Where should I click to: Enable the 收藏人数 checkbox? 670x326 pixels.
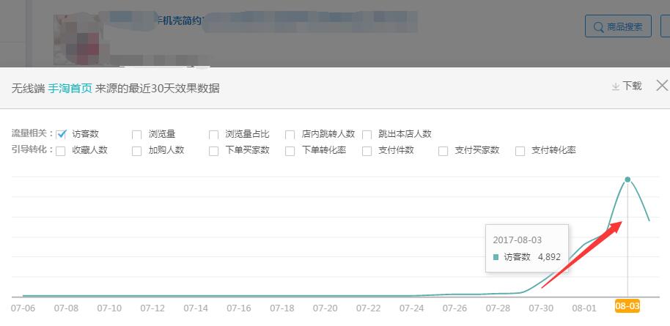pyautogui.click(x=61, y=151)
